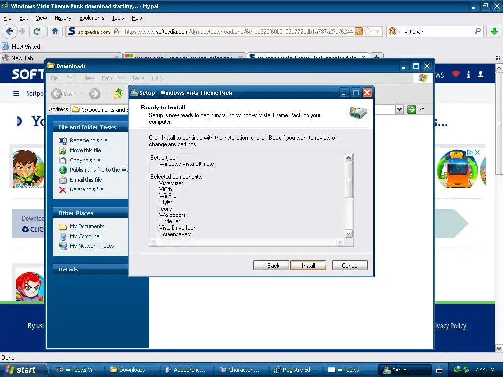Click Copy this file task

click(84, 160)
